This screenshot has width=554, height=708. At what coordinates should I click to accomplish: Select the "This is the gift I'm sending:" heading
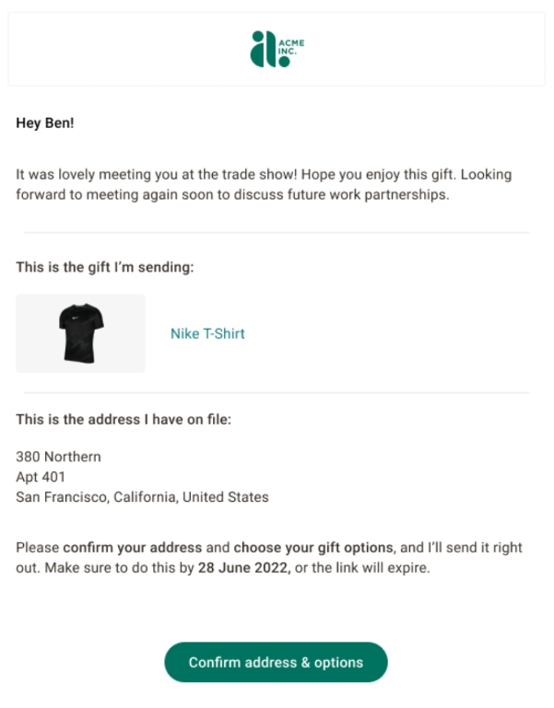tap(106, 267)
